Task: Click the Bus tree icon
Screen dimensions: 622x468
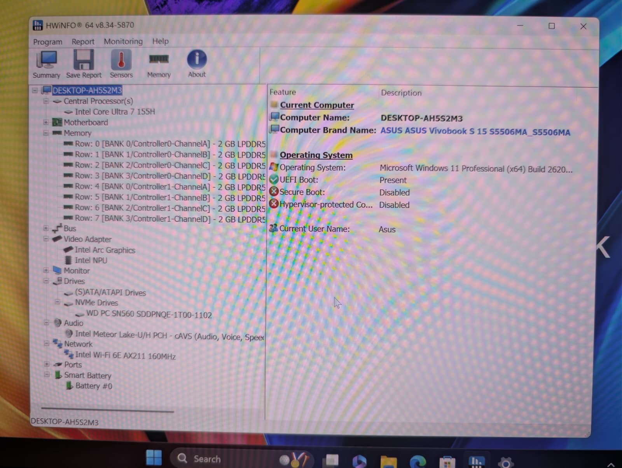Action: pyautogui.click(x=57, y=228)
